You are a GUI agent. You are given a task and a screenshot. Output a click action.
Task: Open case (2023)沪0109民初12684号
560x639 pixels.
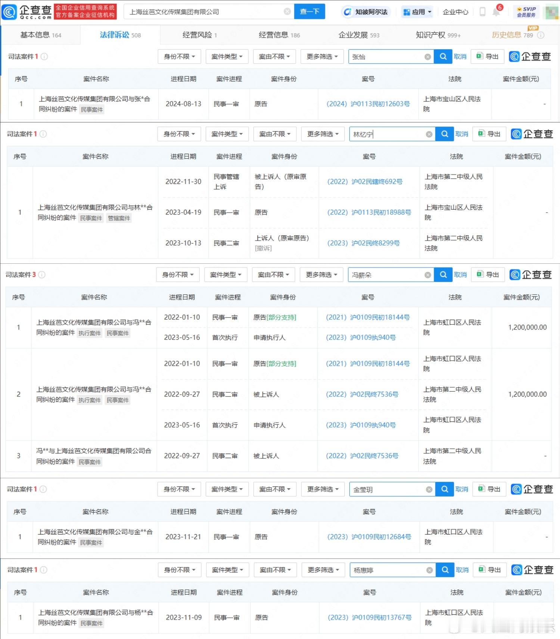pos(369,537)
